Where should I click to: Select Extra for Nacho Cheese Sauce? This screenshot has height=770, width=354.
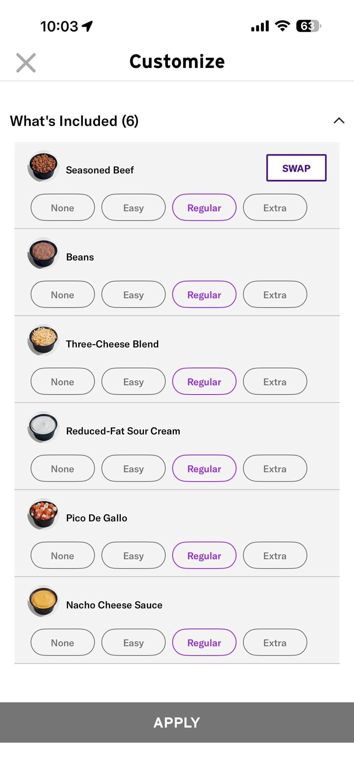pos(275,642)
